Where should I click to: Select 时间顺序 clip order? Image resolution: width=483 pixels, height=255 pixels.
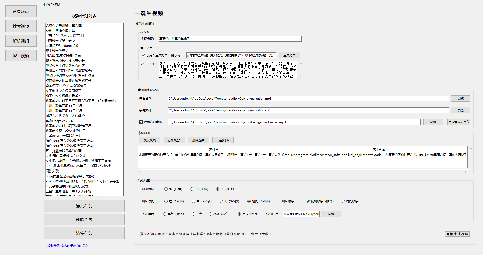pos(343,201)
